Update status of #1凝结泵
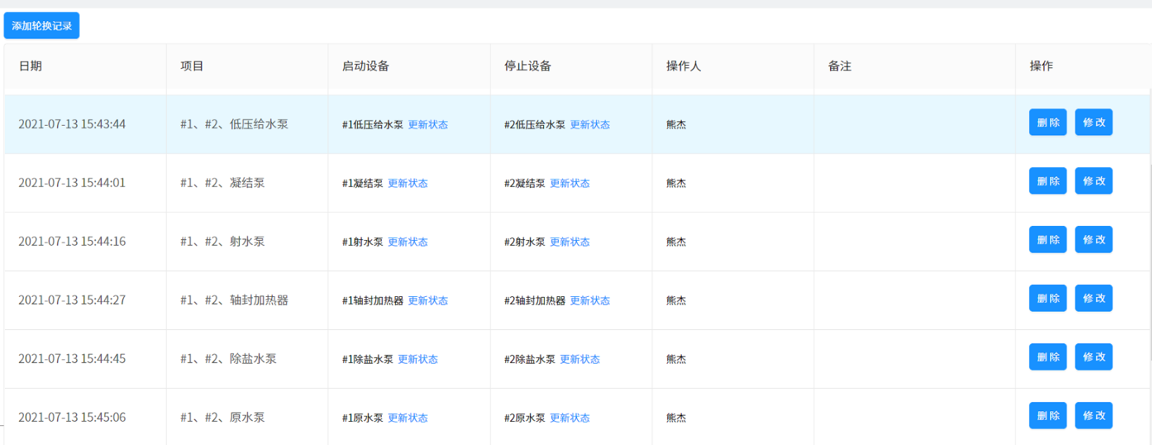 pyautogui.click(x=408, y=184)
